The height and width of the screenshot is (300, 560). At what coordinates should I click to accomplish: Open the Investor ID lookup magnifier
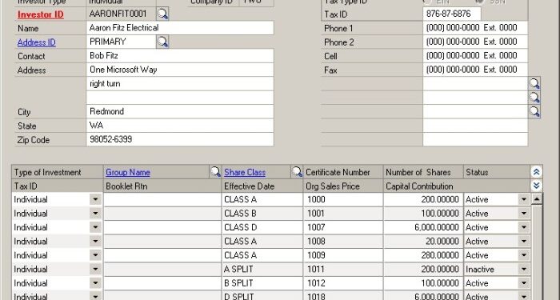pyautogui.click(x=162, y=14)
